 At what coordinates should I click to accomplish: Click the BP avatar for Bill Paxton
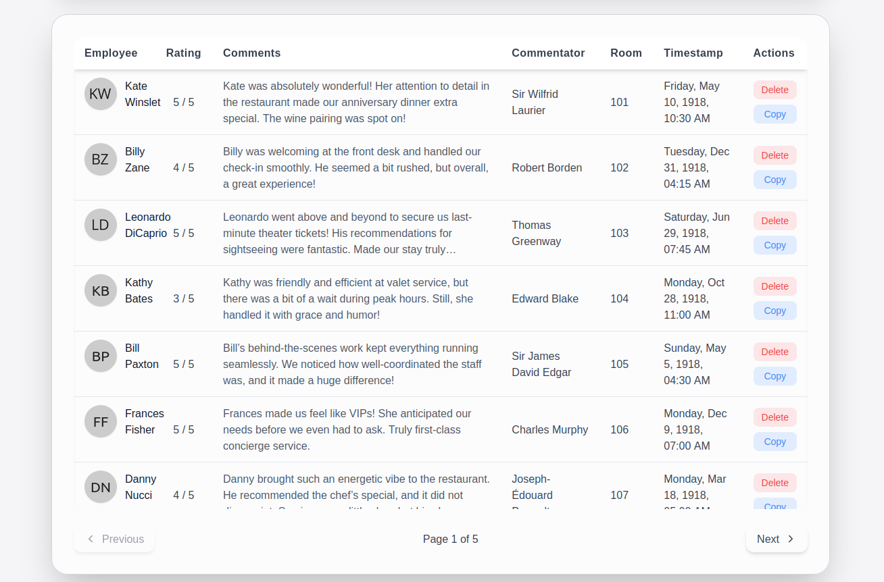tap(100, 356)
